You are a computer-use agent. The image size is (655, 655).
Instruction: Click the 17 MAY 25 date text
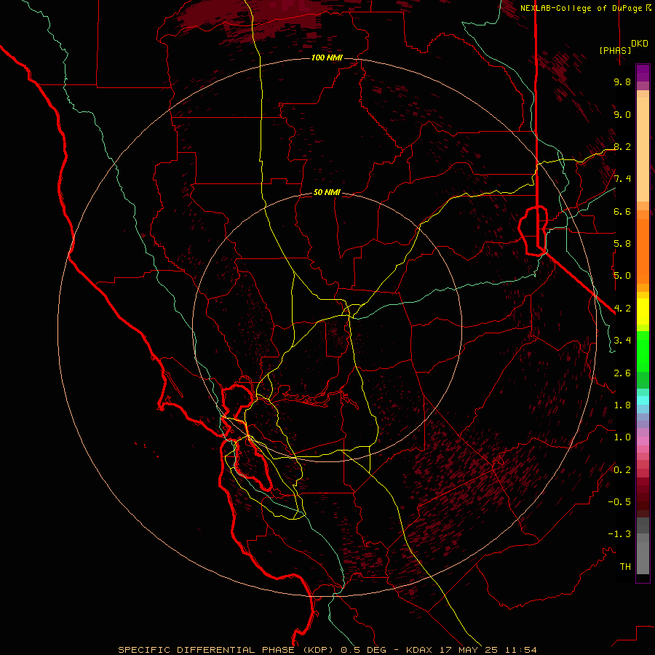coord(469,650)
